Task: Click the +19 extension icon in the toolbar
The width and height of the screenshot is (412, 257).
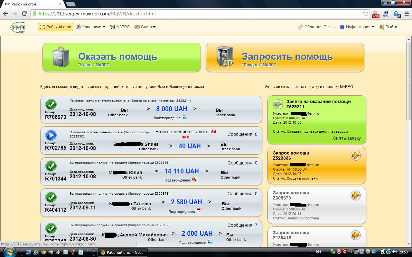Action: [376, 14]
